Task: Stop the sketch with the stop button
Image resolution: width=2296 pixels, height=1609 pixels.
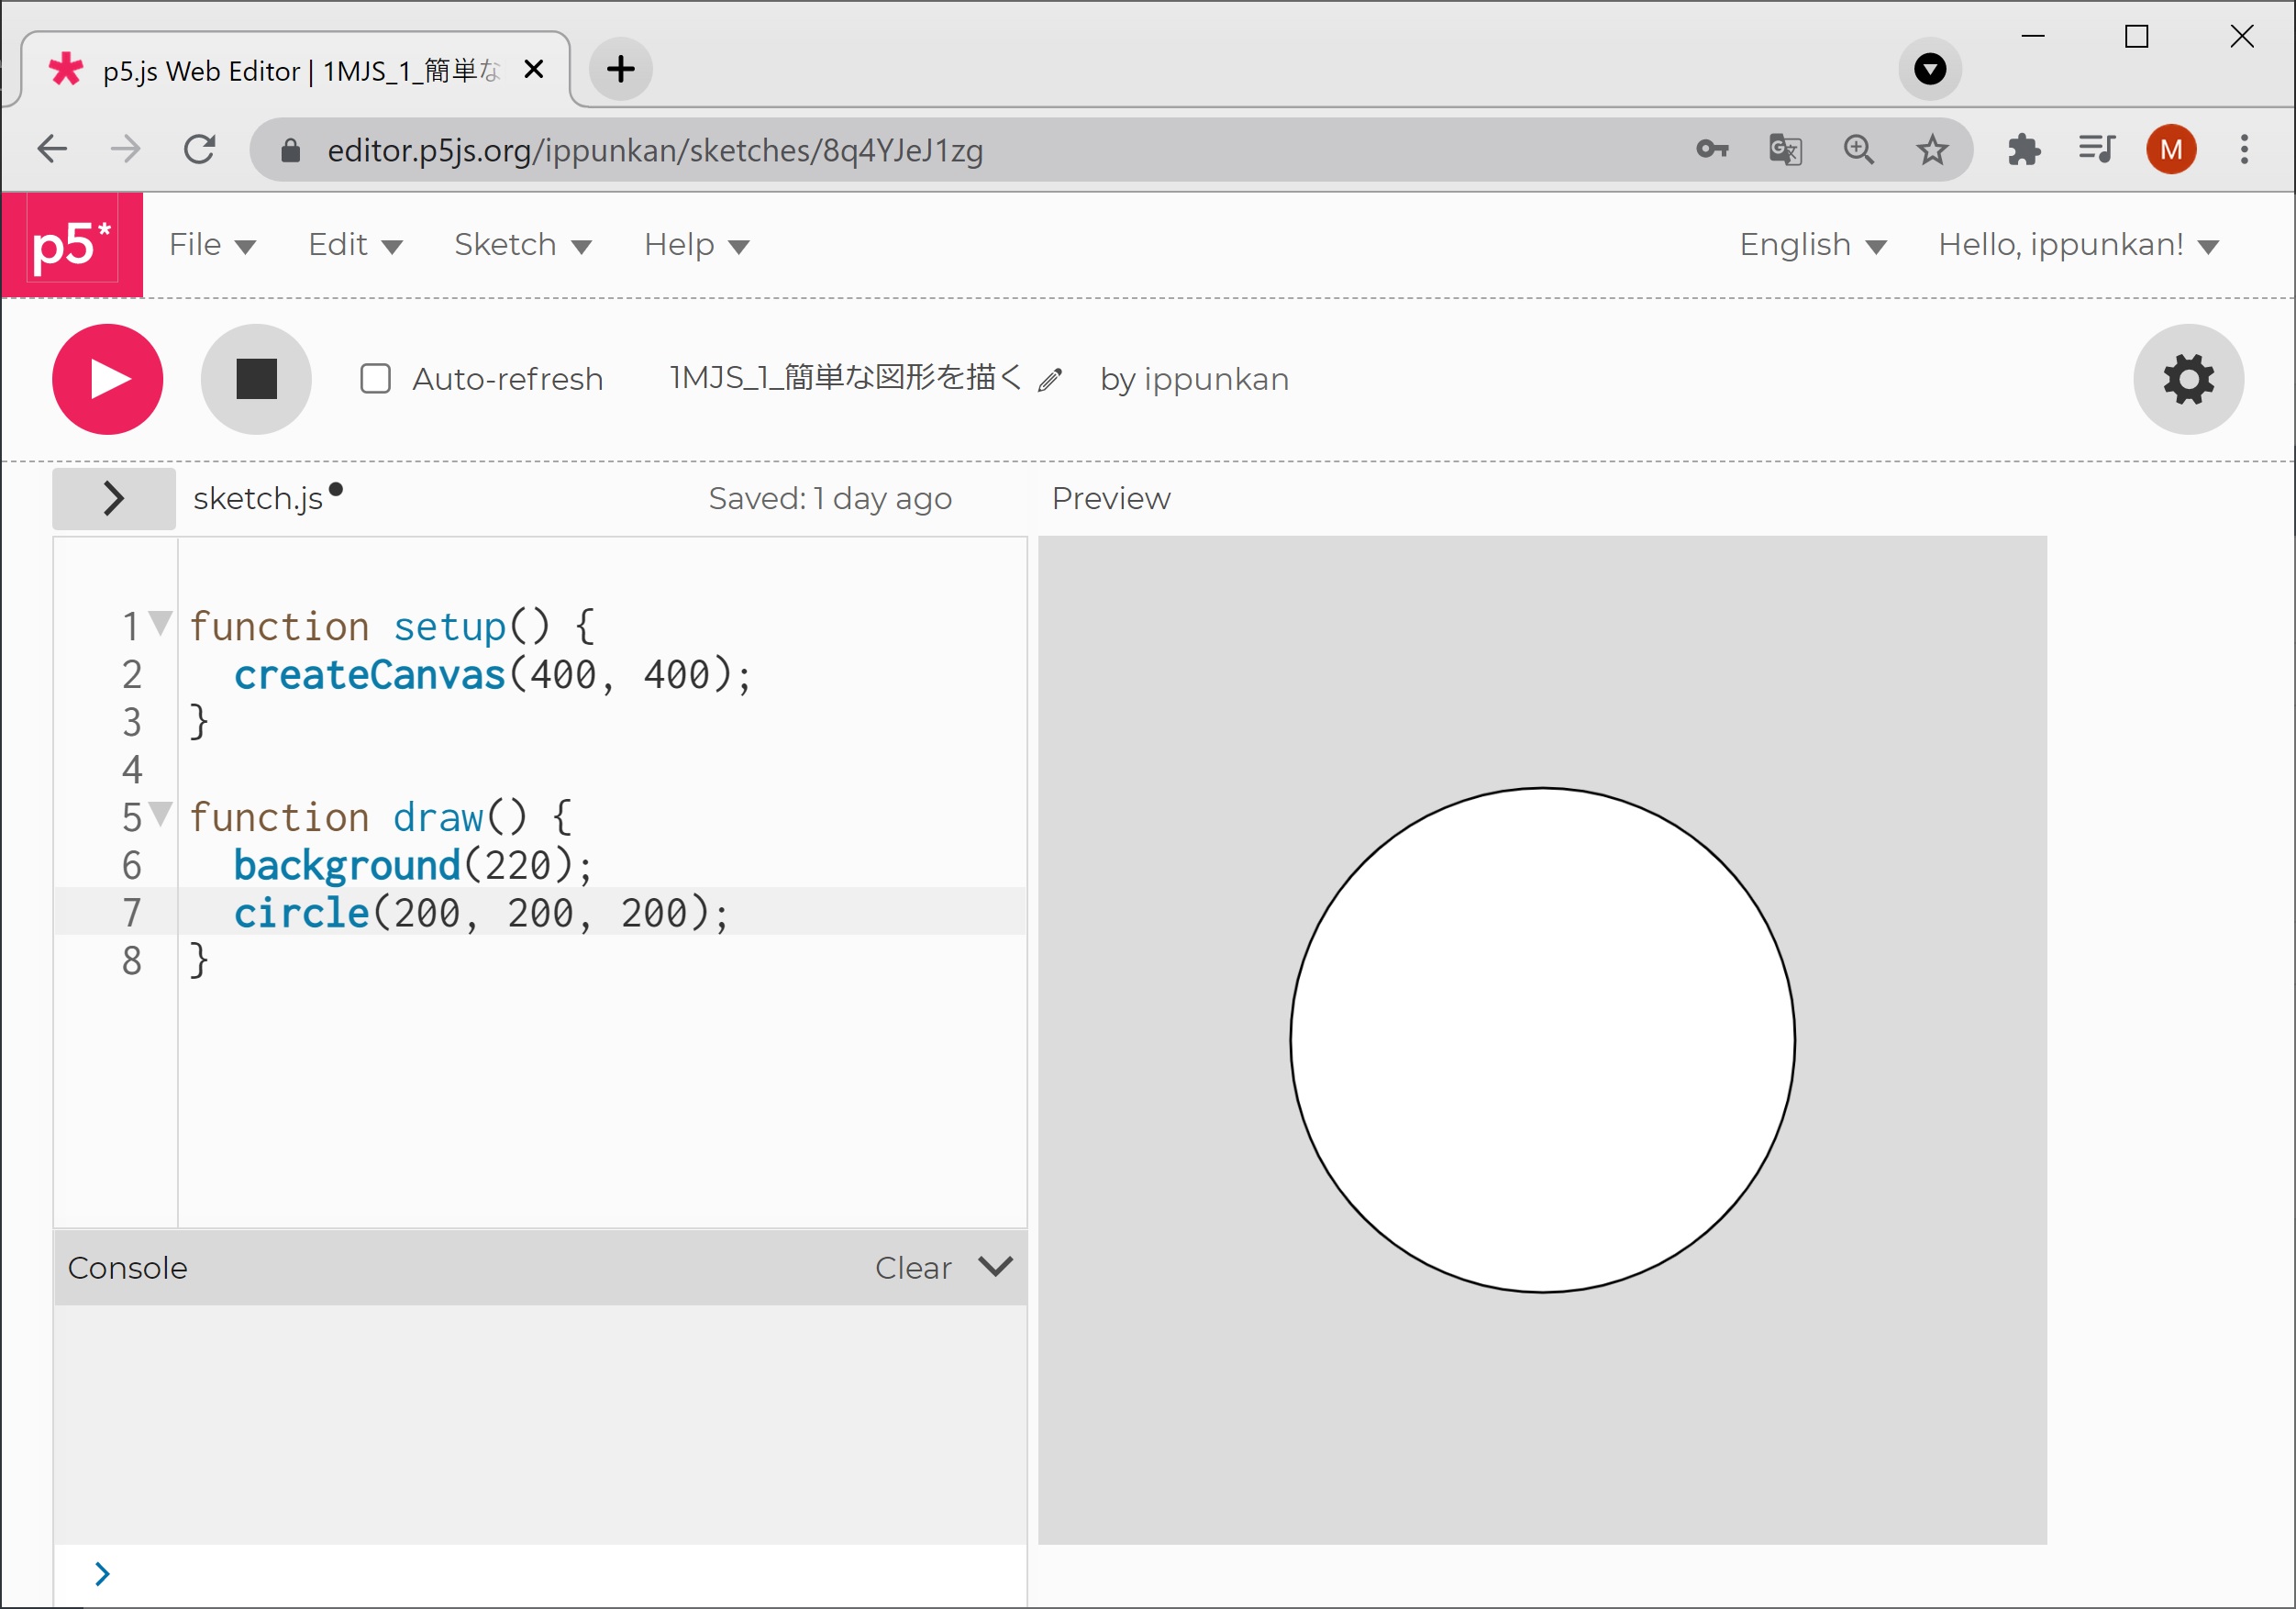Action: (x=256, y=379)
